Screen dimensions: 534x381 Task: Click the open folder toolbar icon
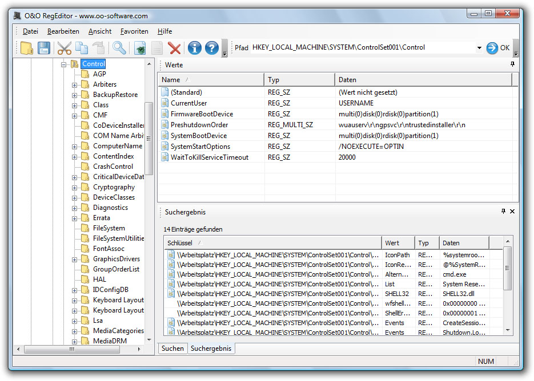click(26, 48)
